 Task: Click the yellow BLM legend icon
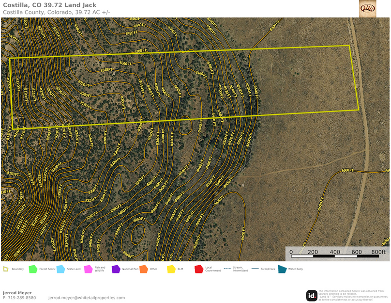point(172,269)
